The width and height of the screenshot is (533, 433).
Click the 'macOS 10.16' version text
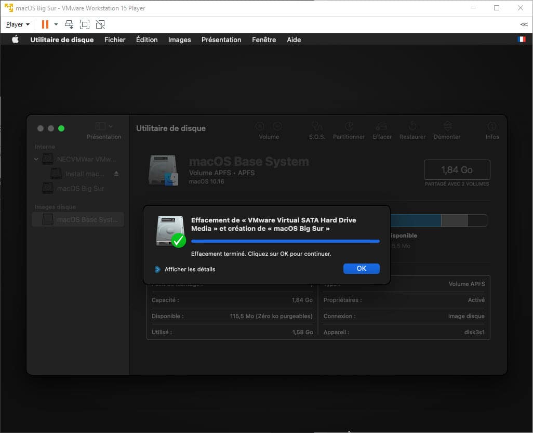[x=206, y=181]
